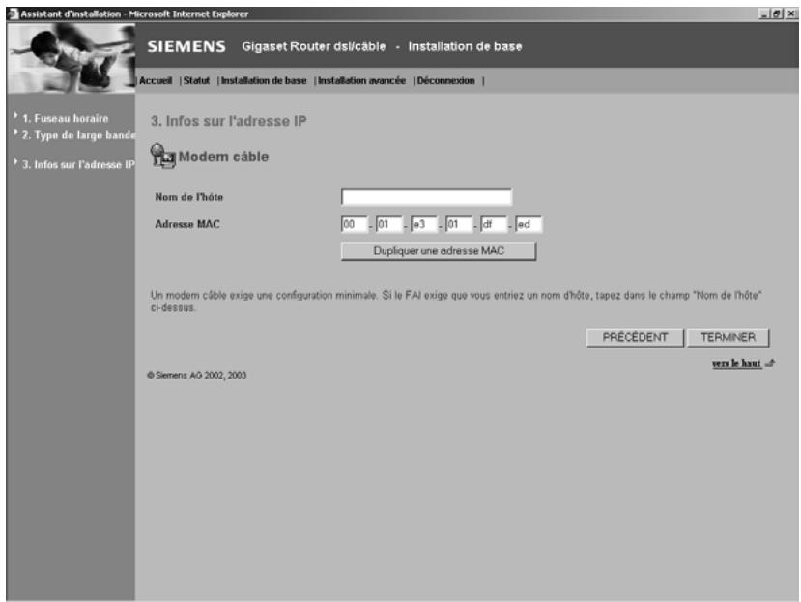801x602 pixels.
Task: Click the header photo of child
Action: [72, 58]
